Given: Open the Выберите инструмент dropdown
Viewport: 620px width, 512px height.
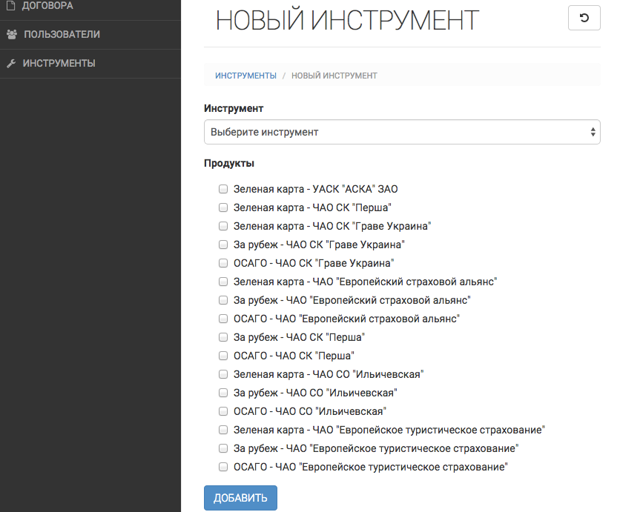Looking at the screenshot, I should click(403, 131).
